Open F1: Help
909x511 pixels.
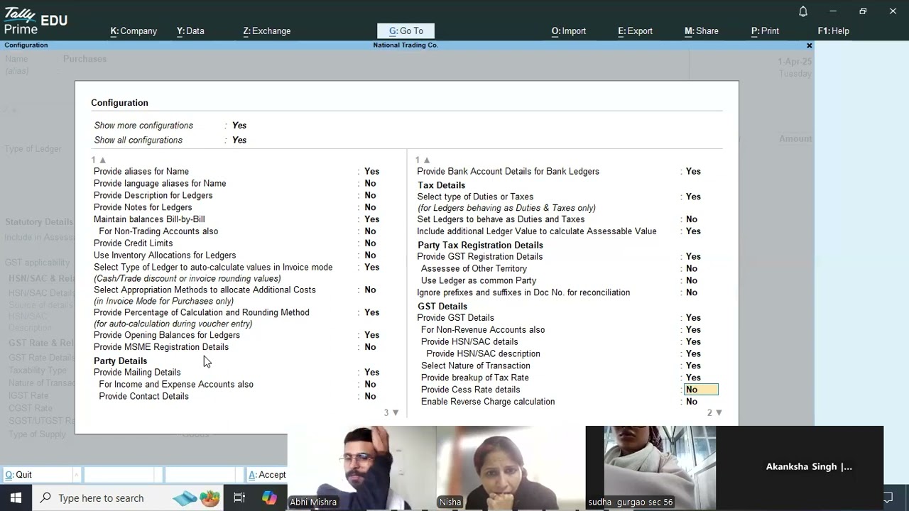[x=834, y=31]
